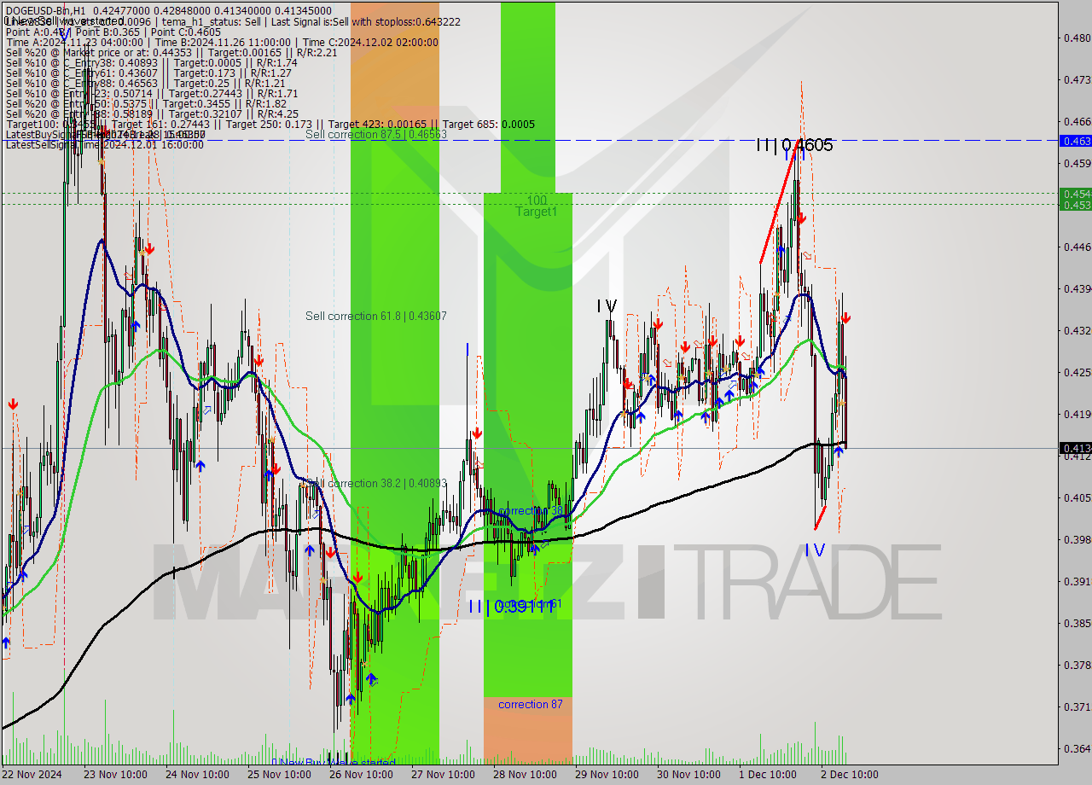Screen dimensions: 1092x785
Task: Click the '27 Nov 10:00' time axis label
Action: click(443, 775)
